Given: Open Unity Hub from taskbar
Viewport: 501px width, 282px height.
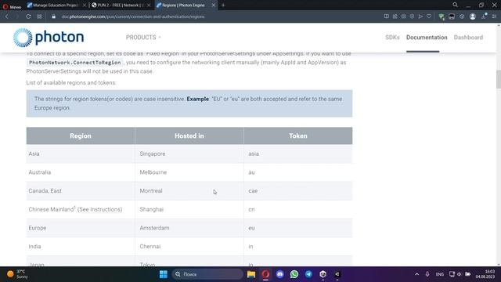Looking at the screenshot, I should point(323,274).
